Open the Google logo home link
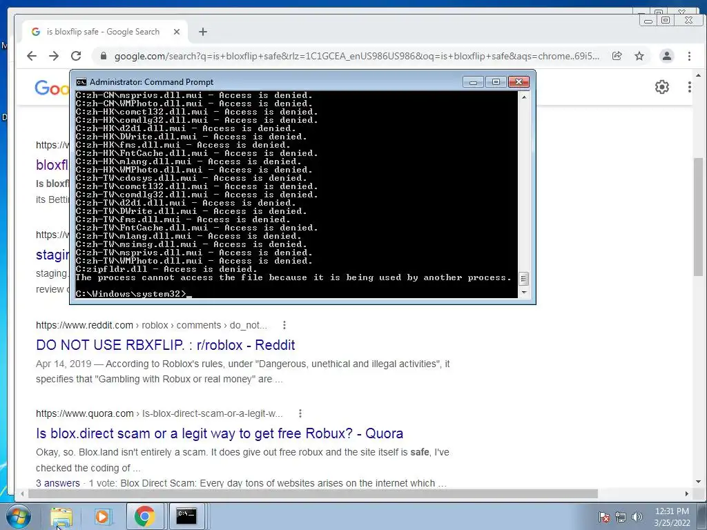Screen dimensions: 707x530 [x=52, y=88]
